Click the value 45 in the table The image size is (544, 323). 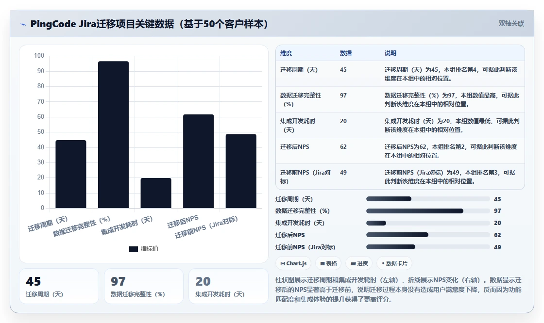[x=343, y=70]
